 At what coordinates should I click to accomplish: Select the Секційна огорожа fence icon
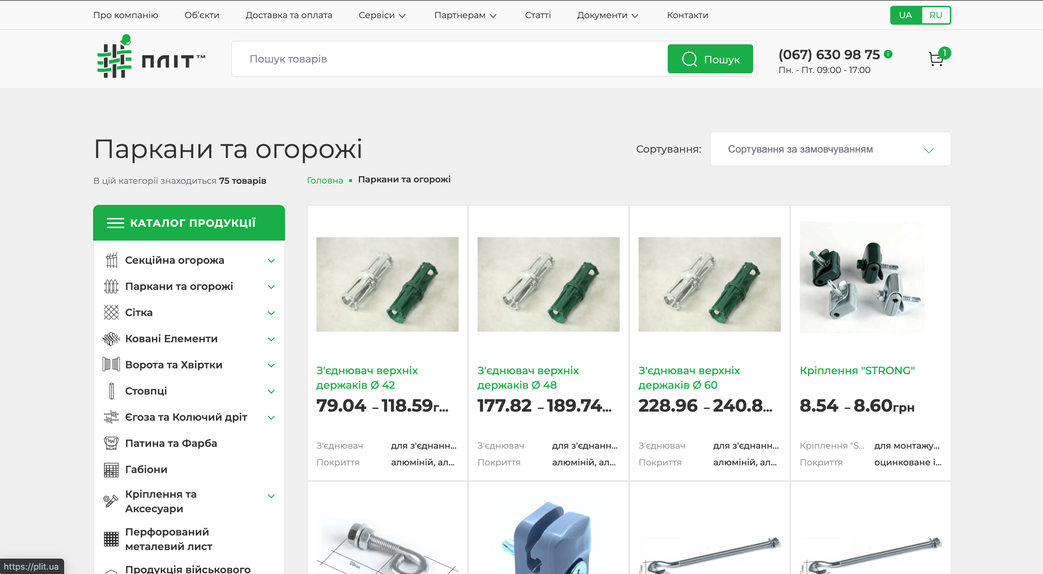111,260
